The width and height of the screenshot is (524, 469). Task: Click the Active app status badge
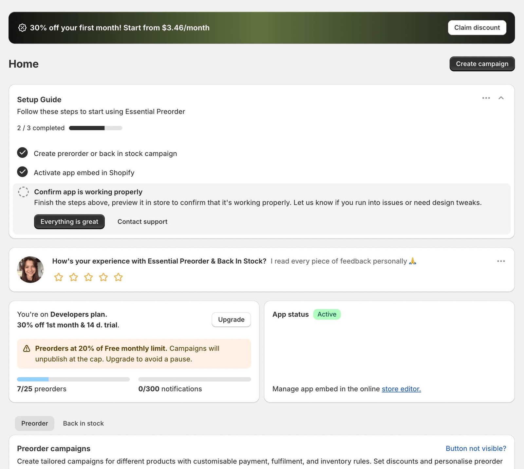click(327, 314)
